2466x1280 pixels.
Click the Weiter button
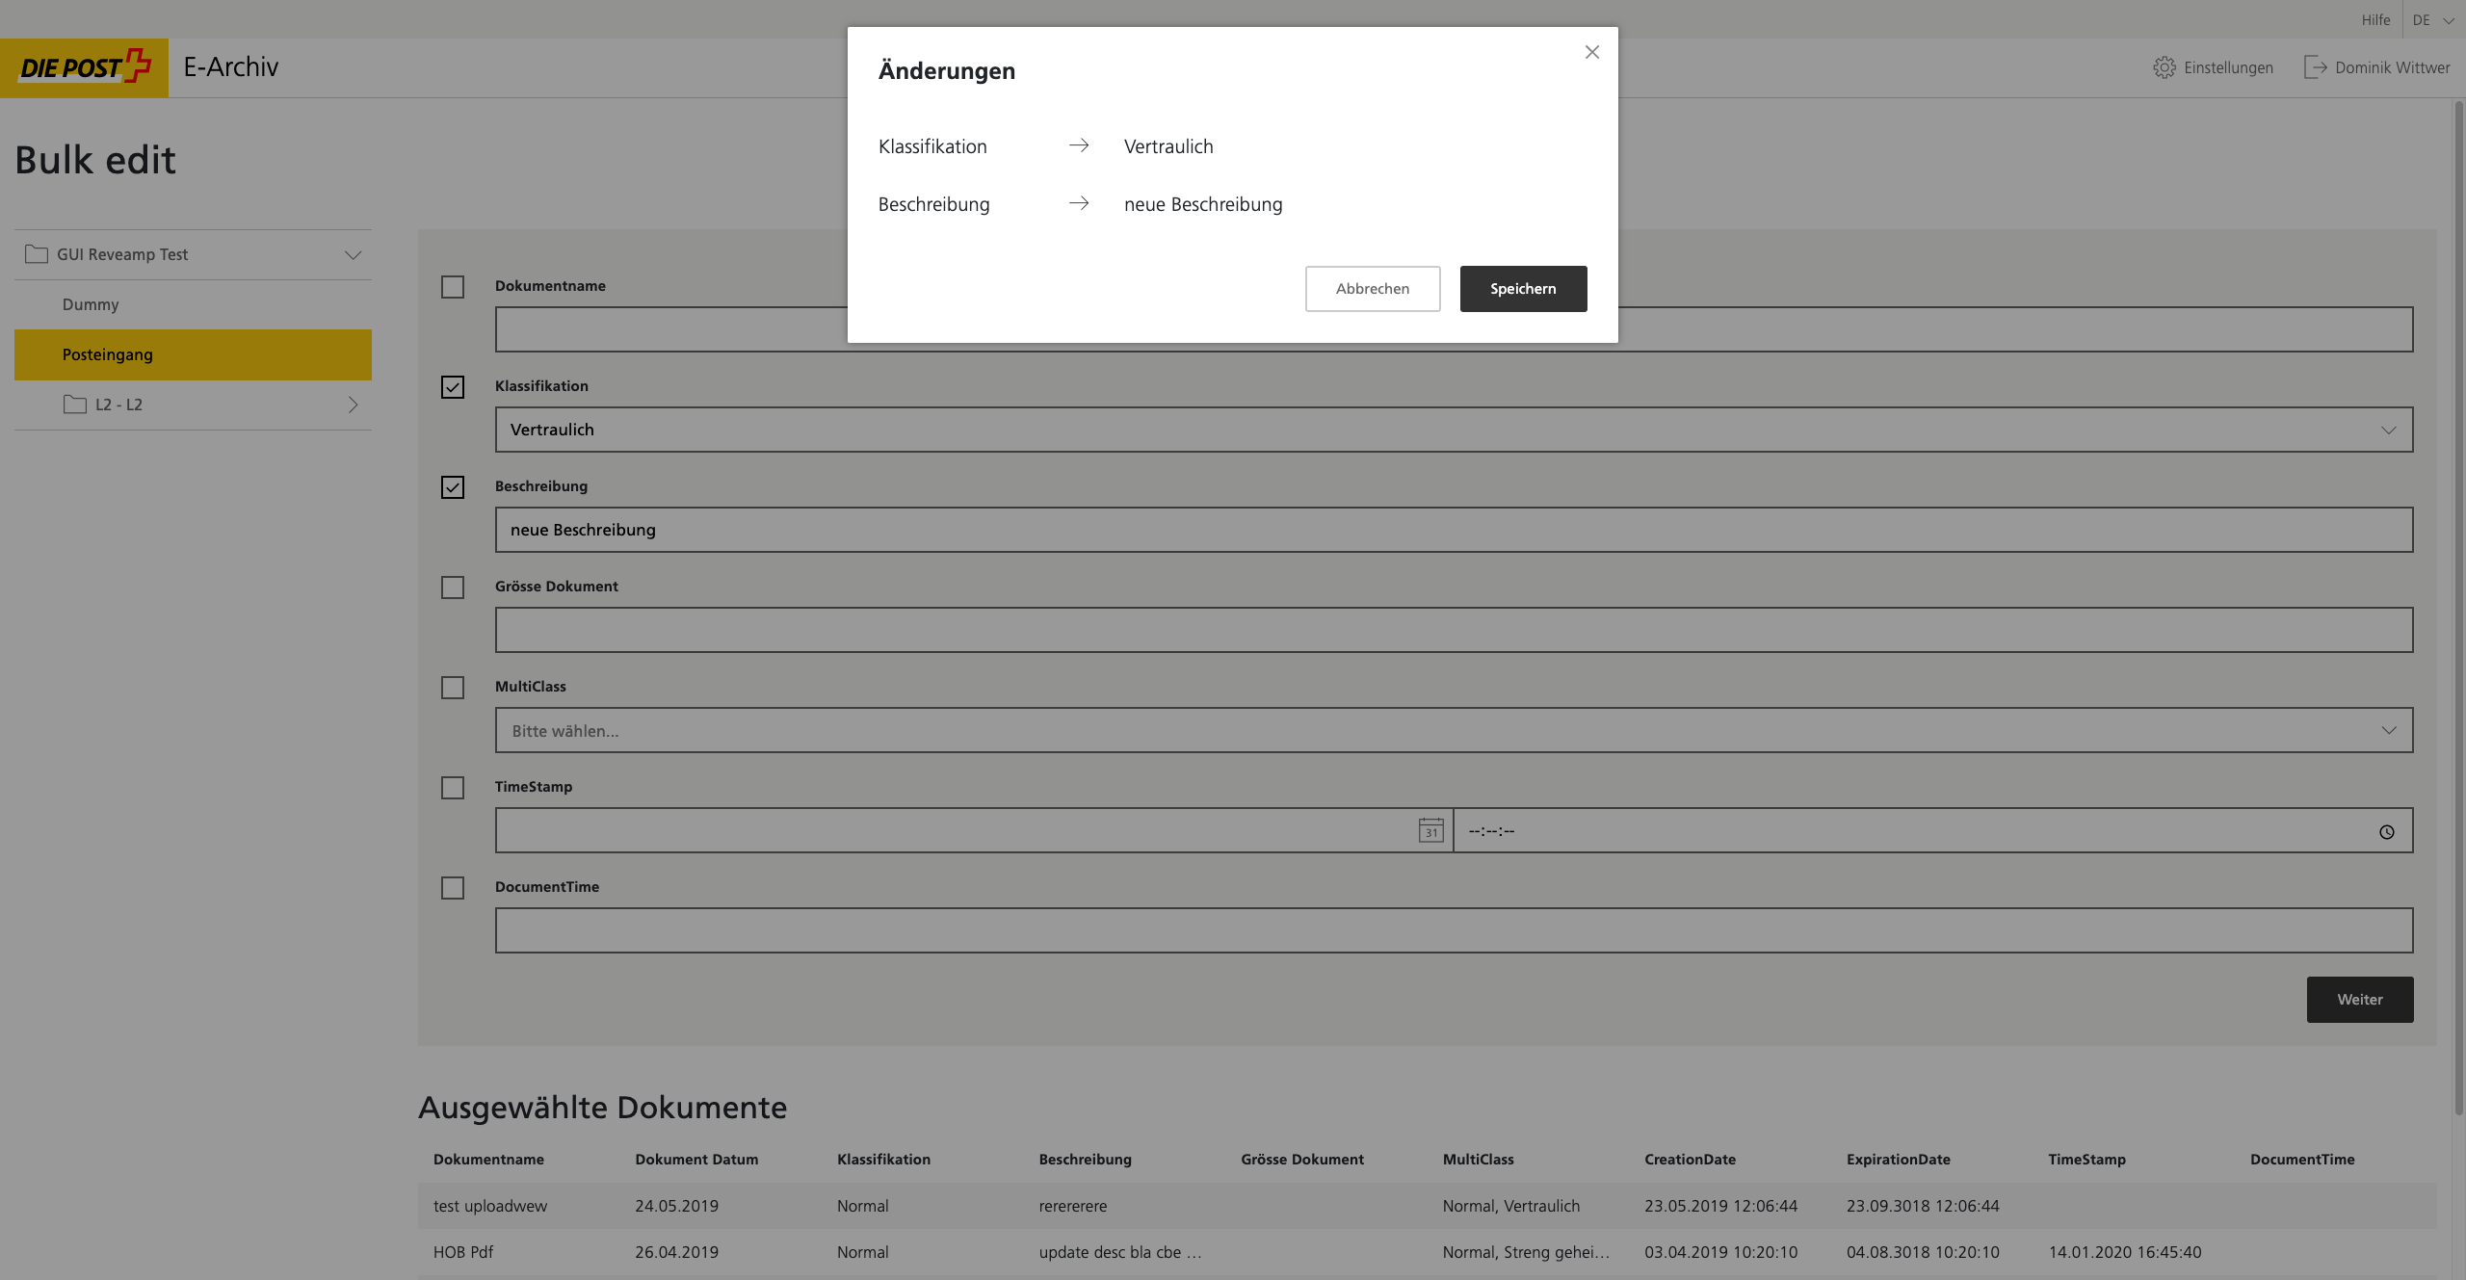tap(2359, 1000)
